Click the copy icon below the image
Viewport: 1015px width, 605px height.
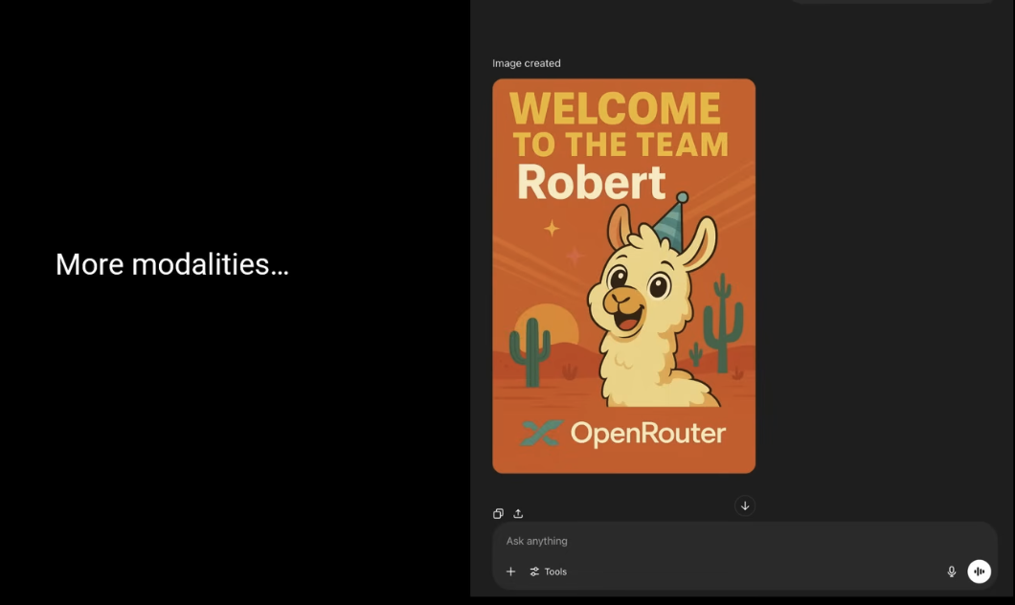tap(498, 514)
